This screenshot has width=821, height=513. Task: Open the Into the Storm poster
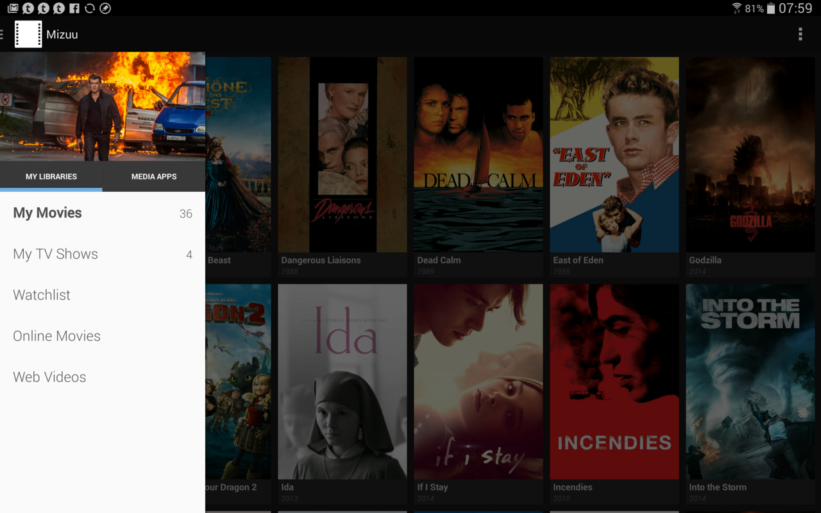pos(750,382)
